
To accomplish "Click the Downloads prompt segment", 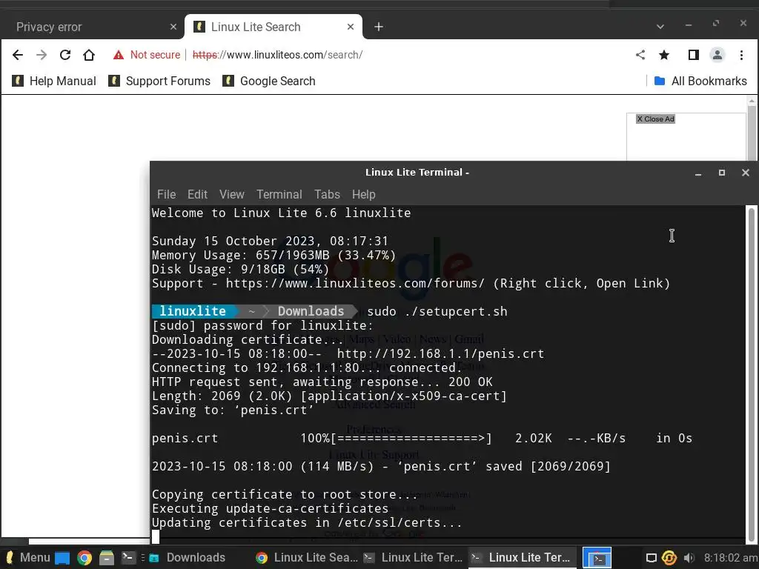I will [x=311, y=311].
